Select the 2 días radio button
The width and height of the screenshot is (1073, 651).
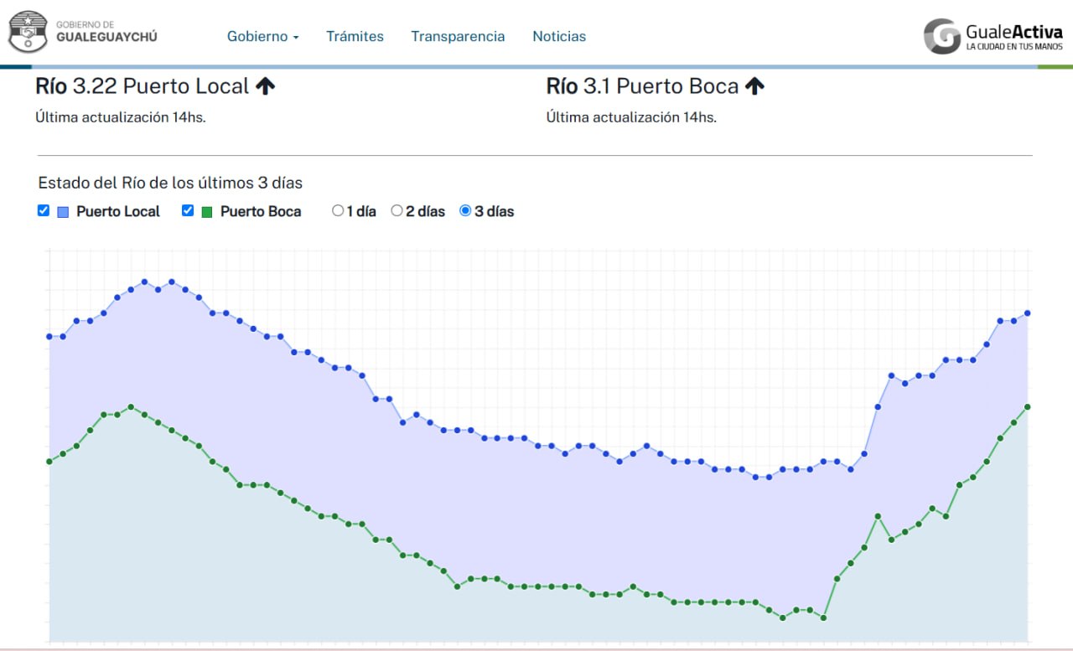397,211
